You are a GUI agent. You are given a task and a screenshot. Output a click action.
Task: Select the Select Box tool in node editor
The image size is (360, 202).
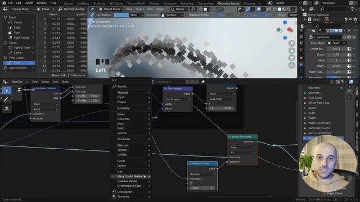[7, 91]
